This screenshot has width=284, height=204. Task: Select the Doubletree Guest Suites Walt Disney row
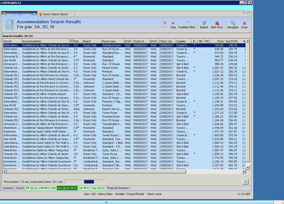tap(124, 131)
